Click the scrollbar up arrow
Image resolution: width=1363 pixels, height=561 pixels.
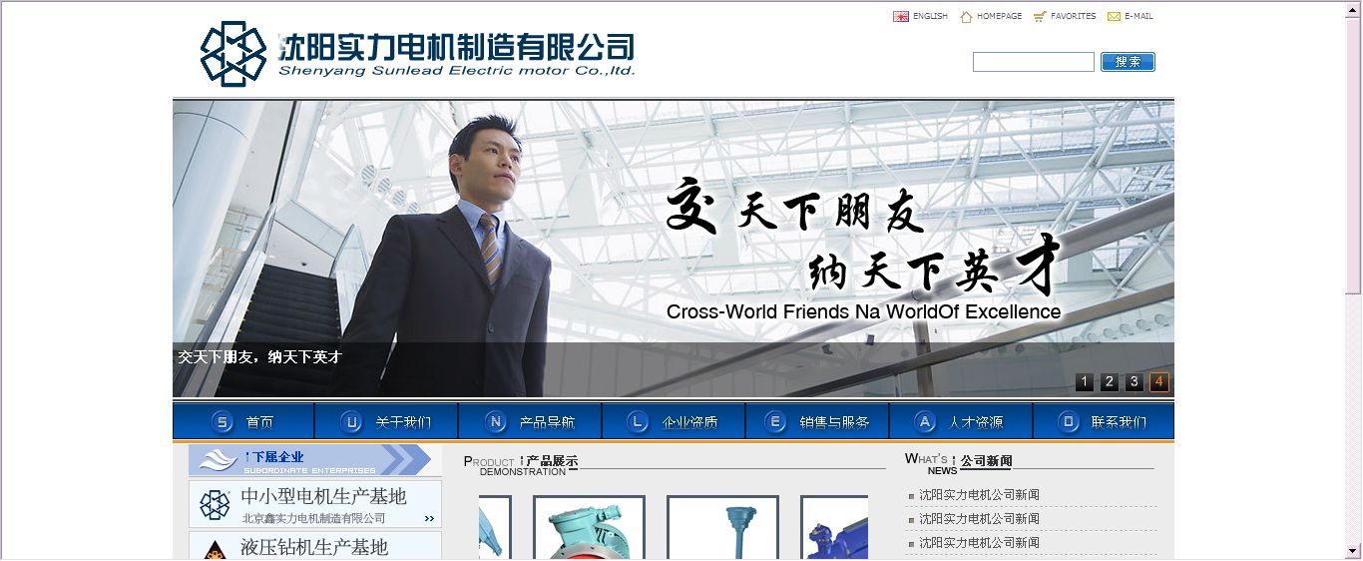pyautogui.click(x=1354, y=9)
